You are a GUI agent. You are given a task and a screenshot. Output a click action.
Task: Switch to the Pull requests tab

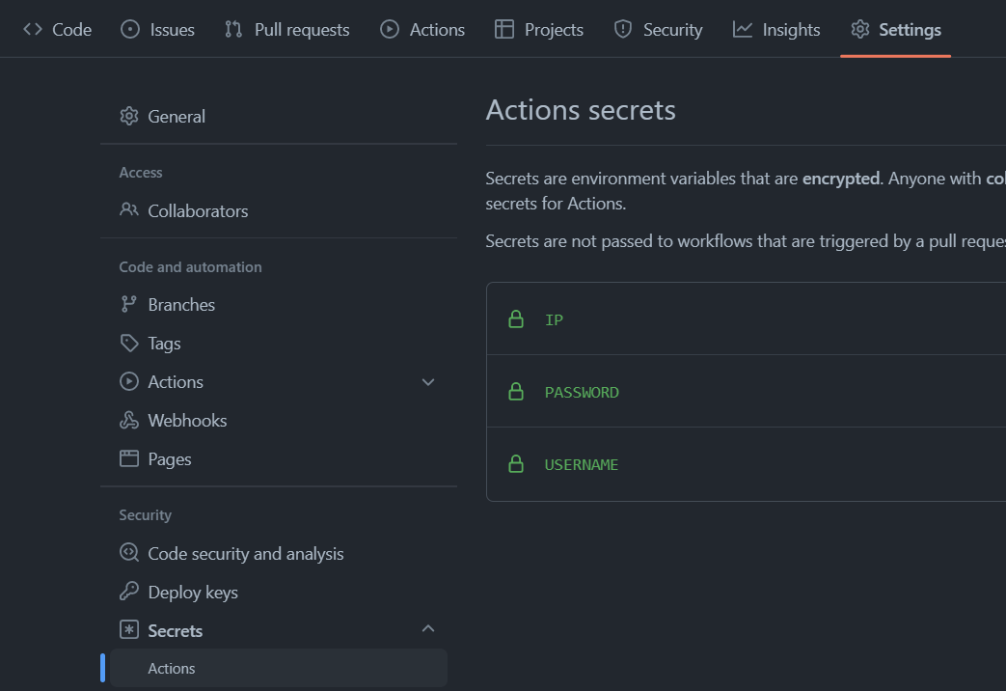[x=287, y=30]
